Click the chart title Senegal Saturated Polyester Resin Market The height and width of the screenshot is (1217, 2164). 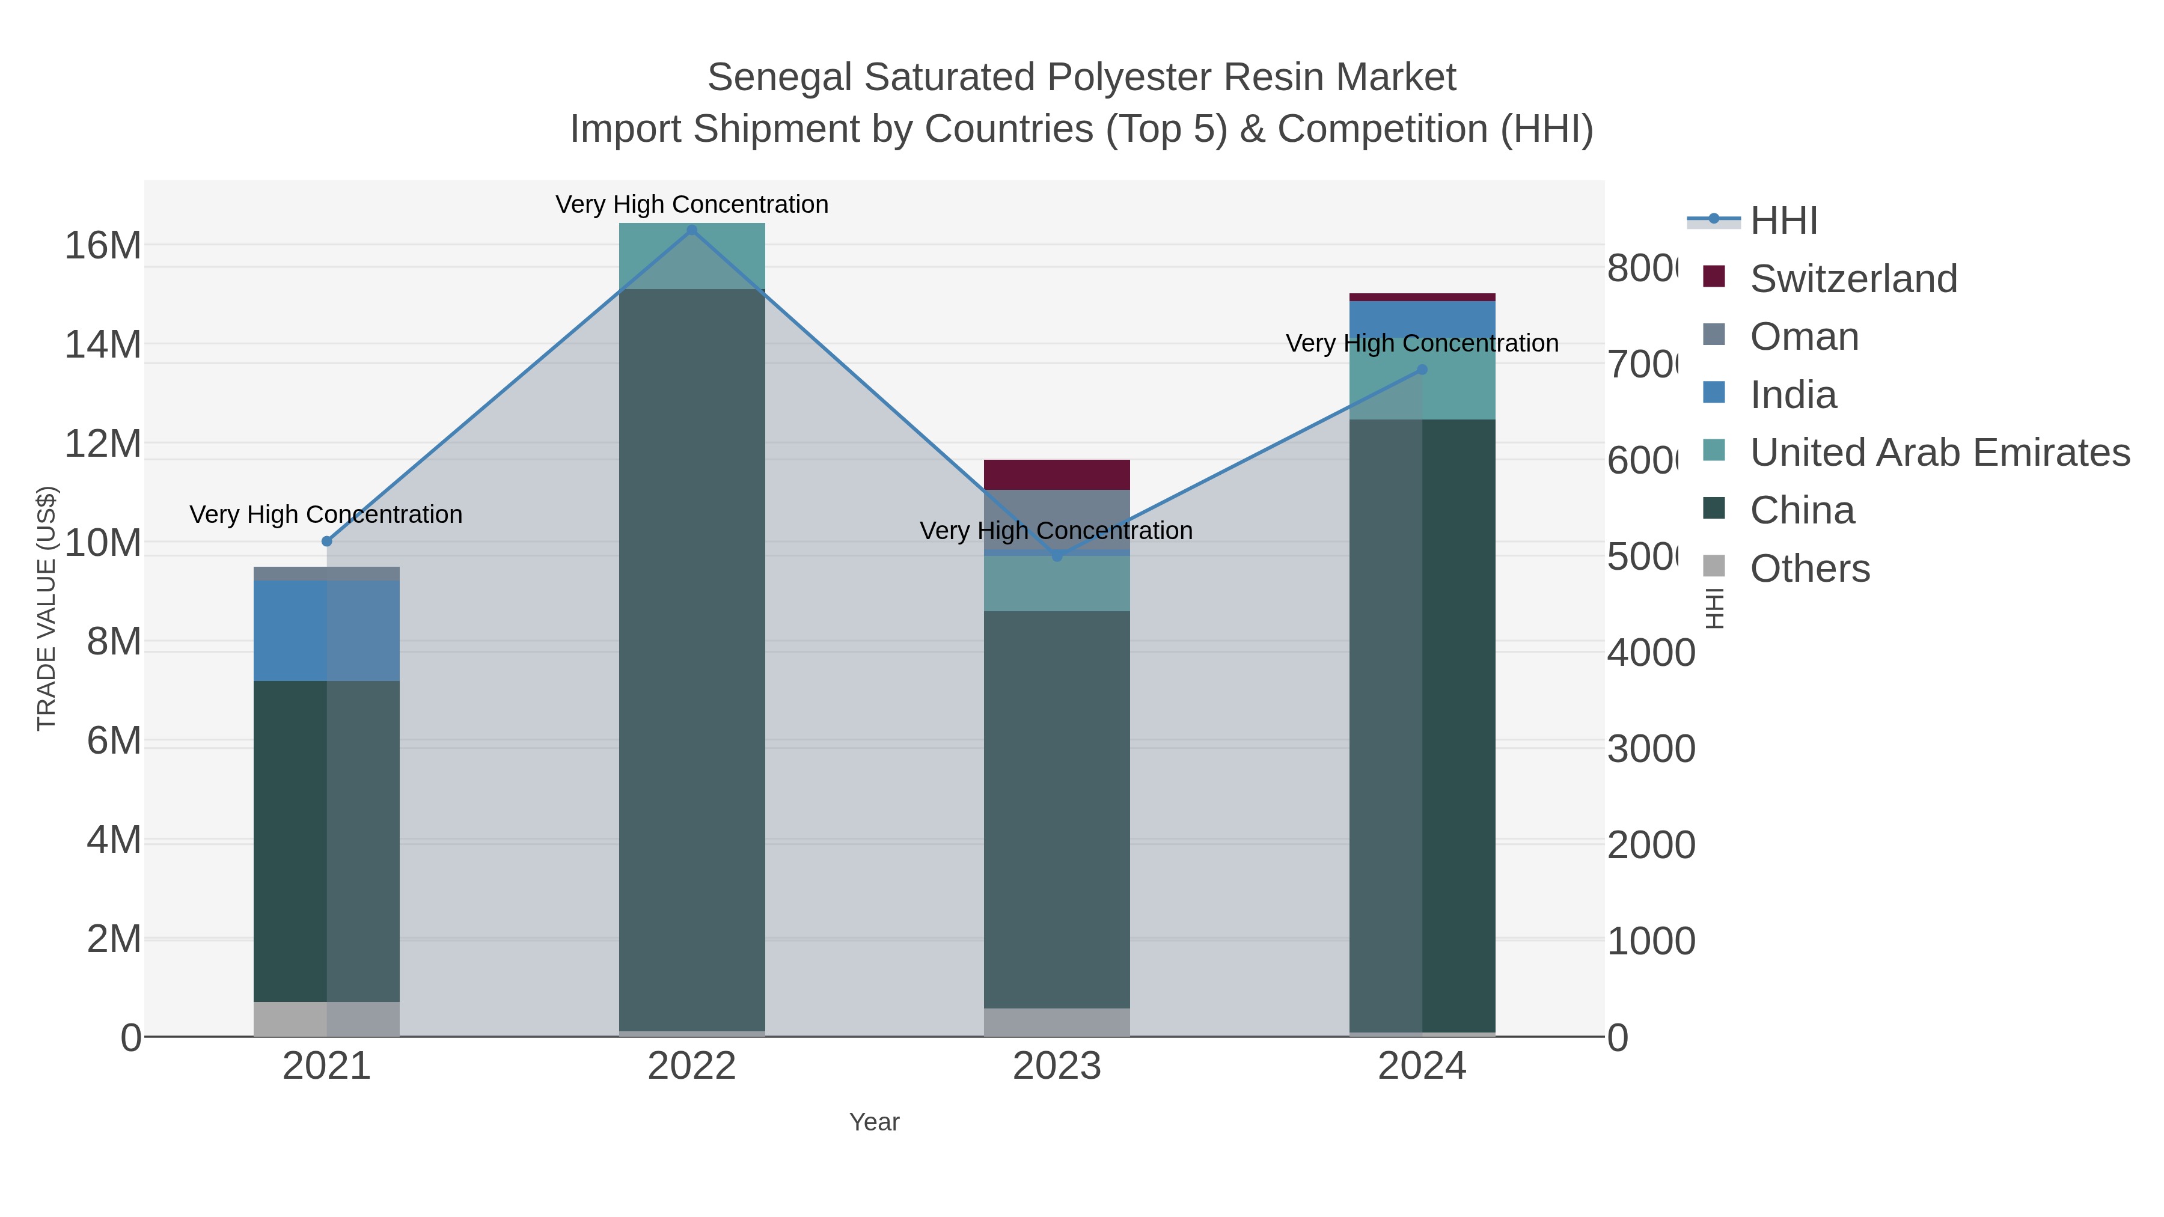1082,78
